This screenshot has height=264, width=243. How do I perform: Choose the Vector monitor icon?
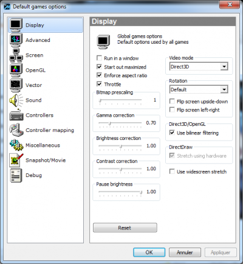(16, 85)
